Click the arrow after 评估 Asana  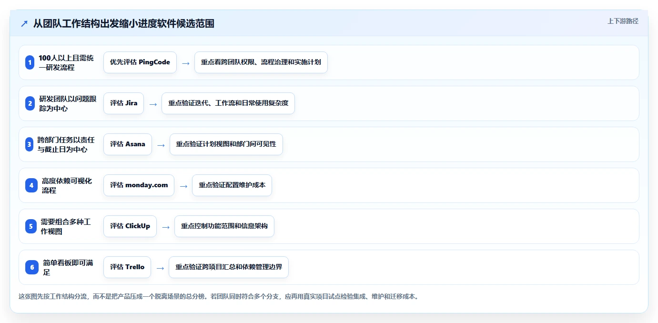[x=161, y=145]
